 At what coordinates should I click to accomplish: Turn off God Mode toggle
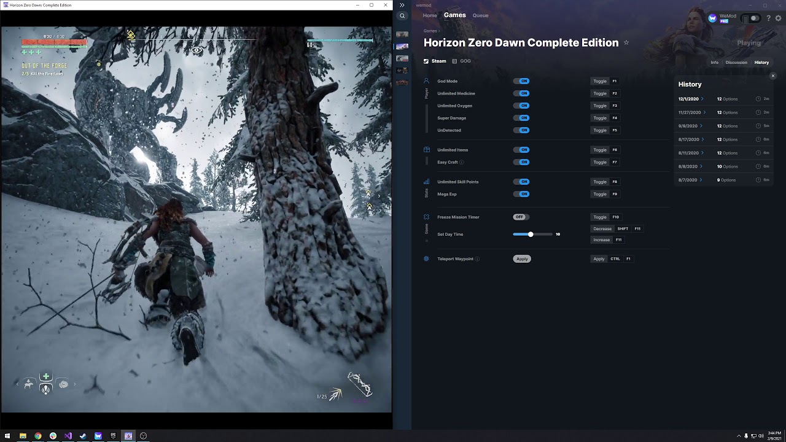(521, 81)
